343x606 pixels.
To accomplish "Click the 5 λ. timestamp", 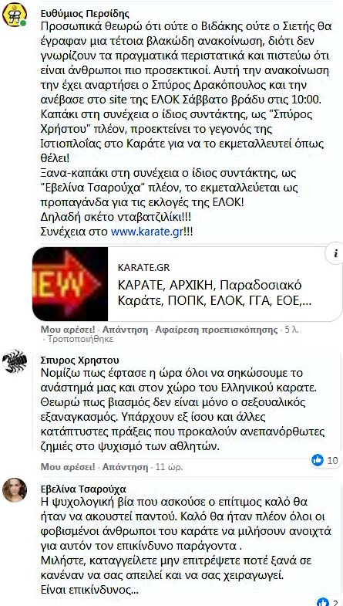I will pyautogui.click(x=291, y=330).
